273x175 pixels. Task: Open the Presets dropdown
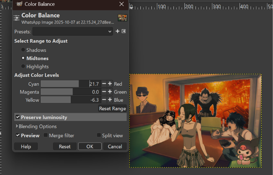[73, 31]
